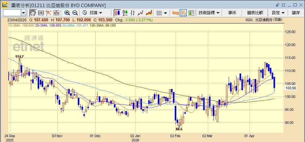
Task: Click the horizontal split-arrows range icon
Action: (56, 13)
